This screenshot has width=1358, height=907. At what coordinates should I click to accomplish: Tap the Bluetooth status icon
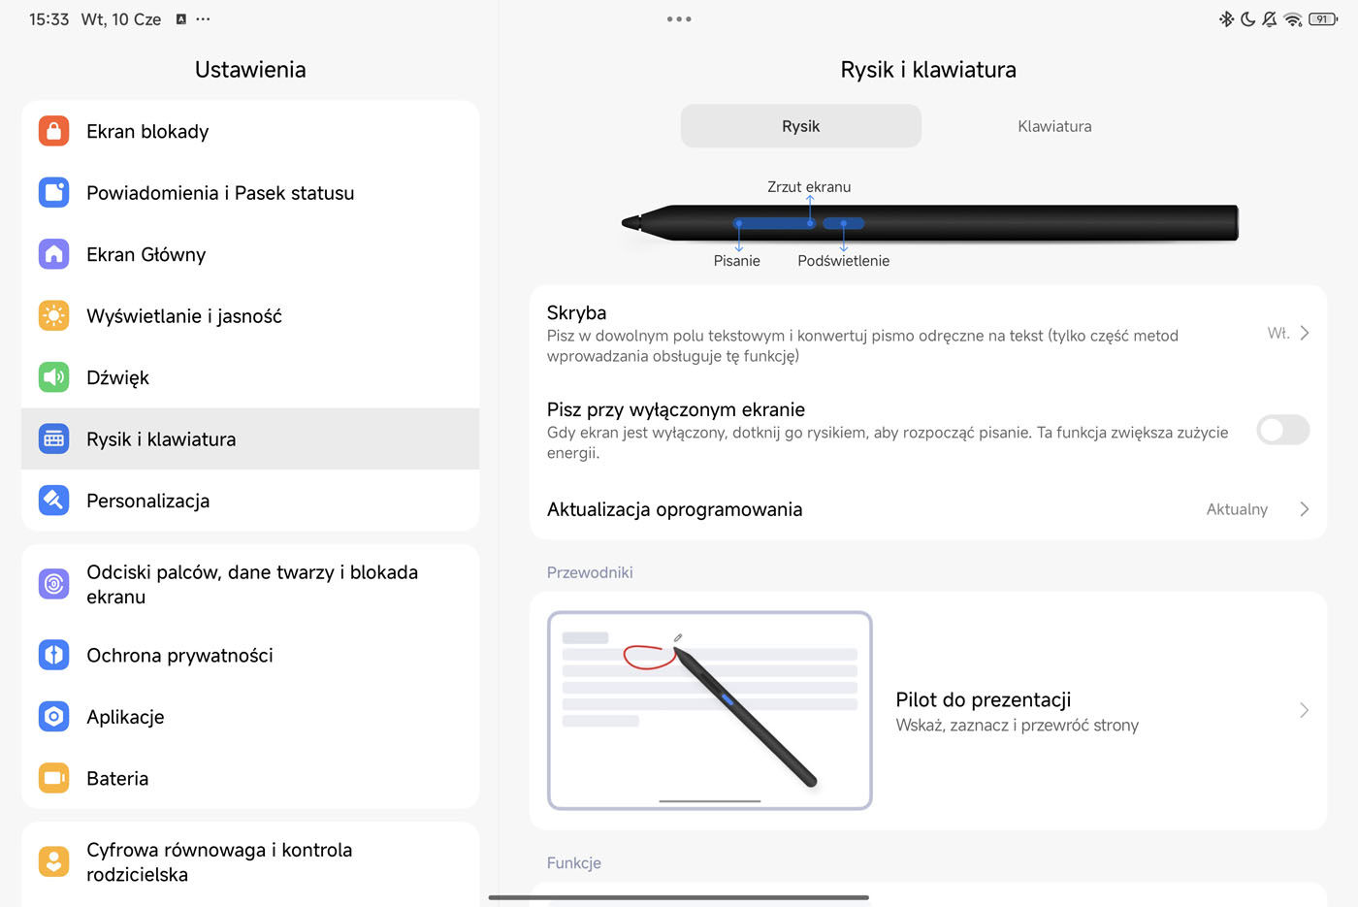[x=1226, y=19]
